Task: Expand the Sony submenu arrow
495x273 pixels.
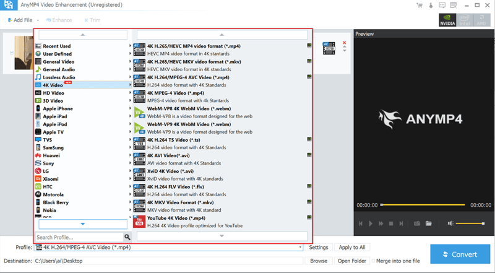Action: tap(130, 163)
